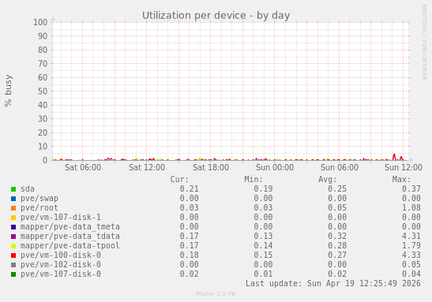Click the 'Avg:' column header
432x302 pixels.
pyautogui.click(x=328, y=179)
